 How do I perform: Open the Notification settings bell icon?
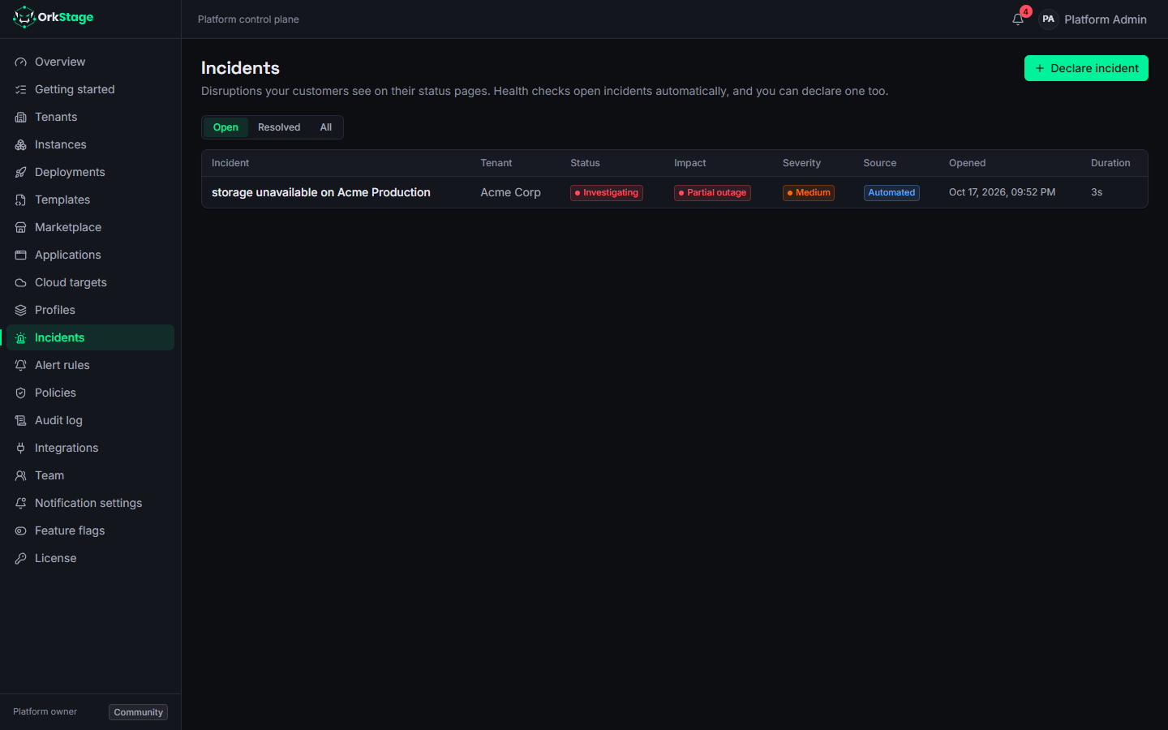tap(21, 503)
